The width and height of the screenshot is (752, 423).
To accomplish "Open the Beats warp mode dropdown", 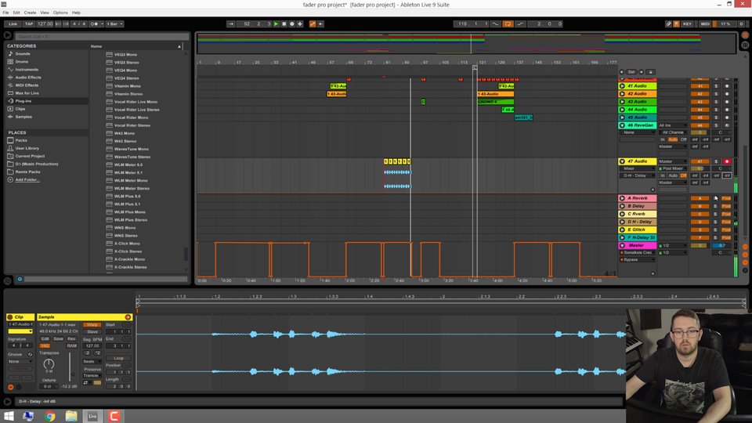I will pos(92,361).
